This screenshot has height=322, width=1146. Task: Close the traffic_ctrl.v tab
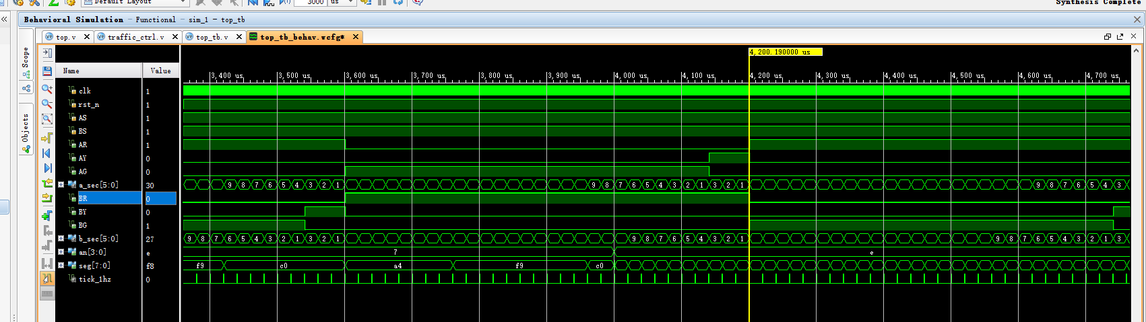(175, 37)
